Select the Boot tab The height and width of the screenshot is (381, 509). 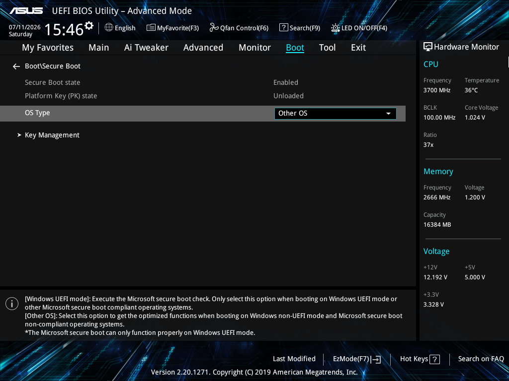click(x=295, y=48)
